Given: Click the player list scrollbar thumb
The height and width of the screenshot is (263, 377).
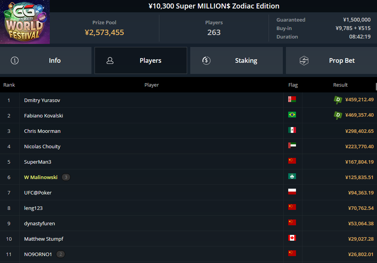Looking at the screenshot, I should (x=376, y=87).
